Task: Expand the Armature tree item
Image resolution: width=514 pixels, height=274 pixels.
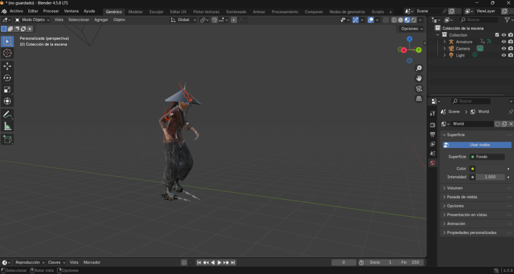Action: tap(445, 42)
